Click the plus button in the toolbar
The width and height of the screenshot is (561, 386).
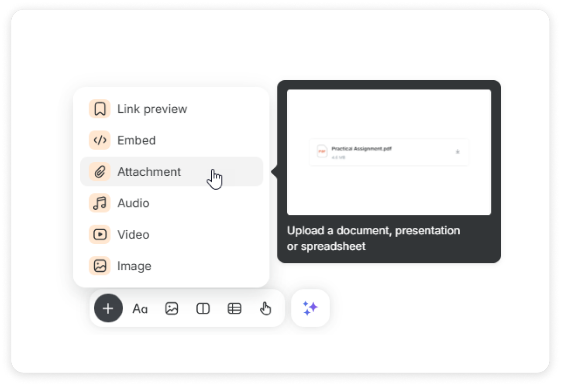tap(108, 308)
